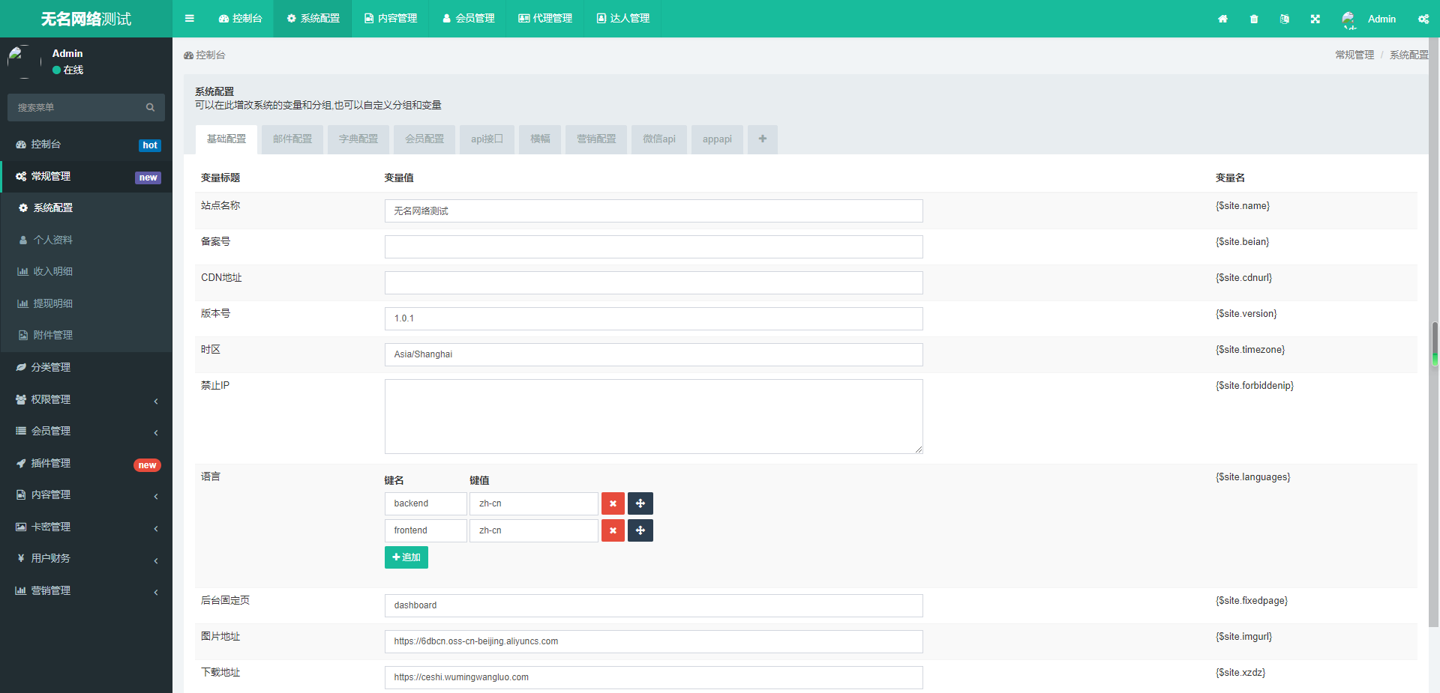The width and height of the screenshot is (1440, 693).
Task: Click the trash clear-cache icon
Action: [x=1254, y=19]
